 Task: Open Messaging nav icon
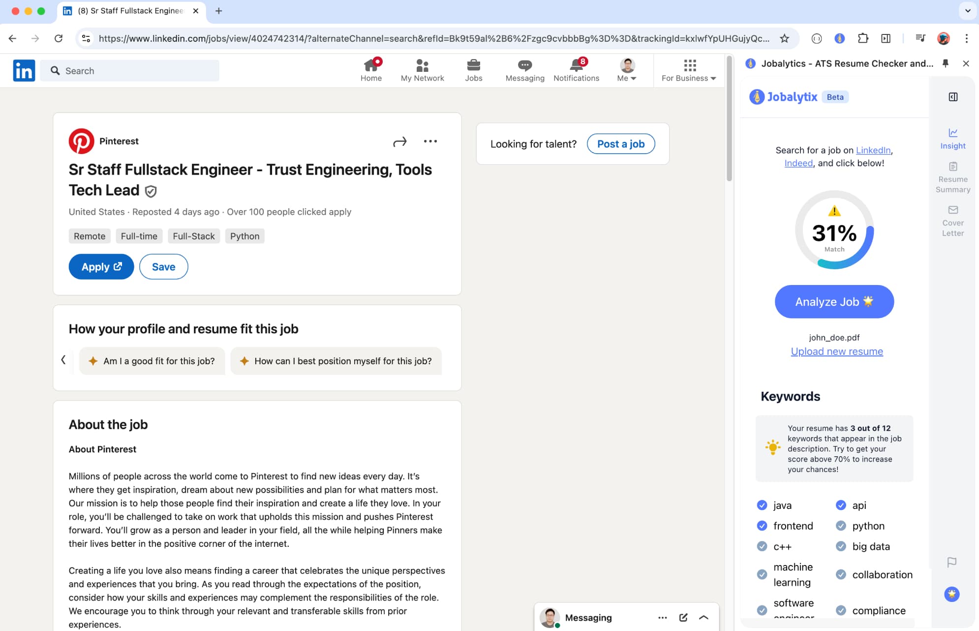(525, 70)
